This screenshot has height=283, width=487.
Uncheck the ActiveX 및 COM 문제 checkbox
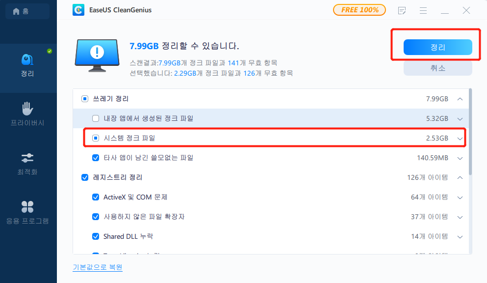coord(96,197)
